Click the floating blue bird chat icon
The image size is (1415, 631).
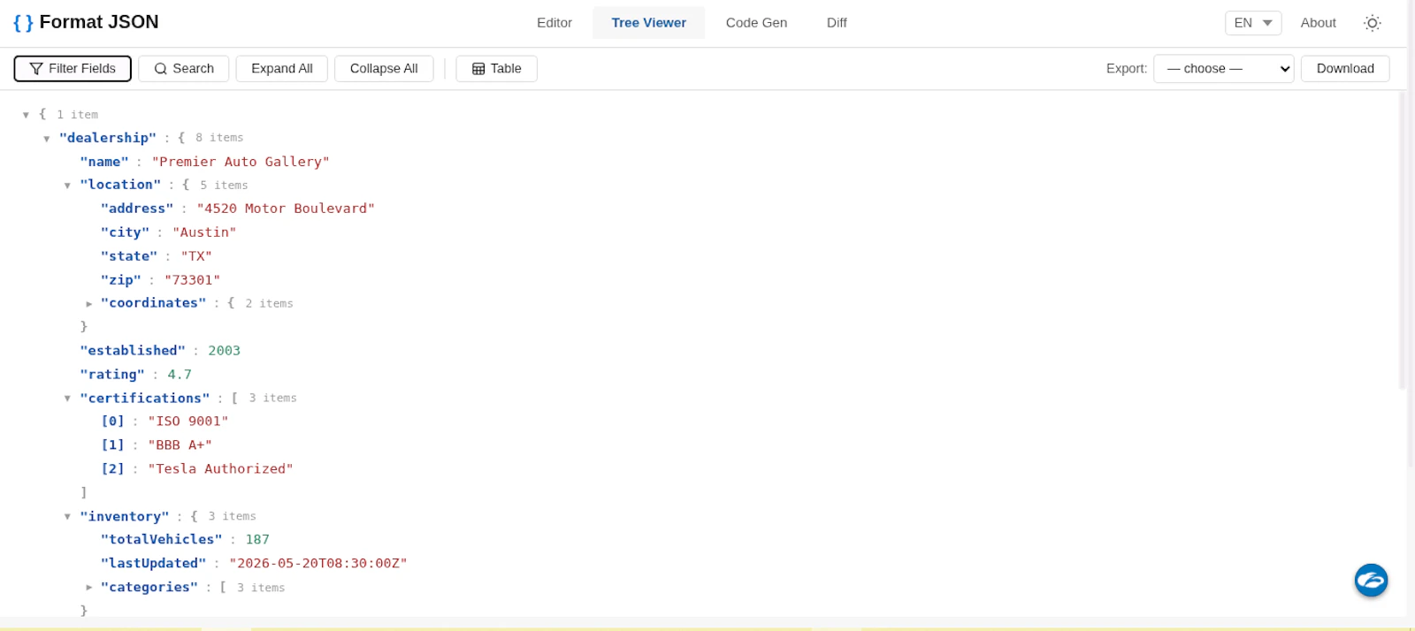[1371, 581]
